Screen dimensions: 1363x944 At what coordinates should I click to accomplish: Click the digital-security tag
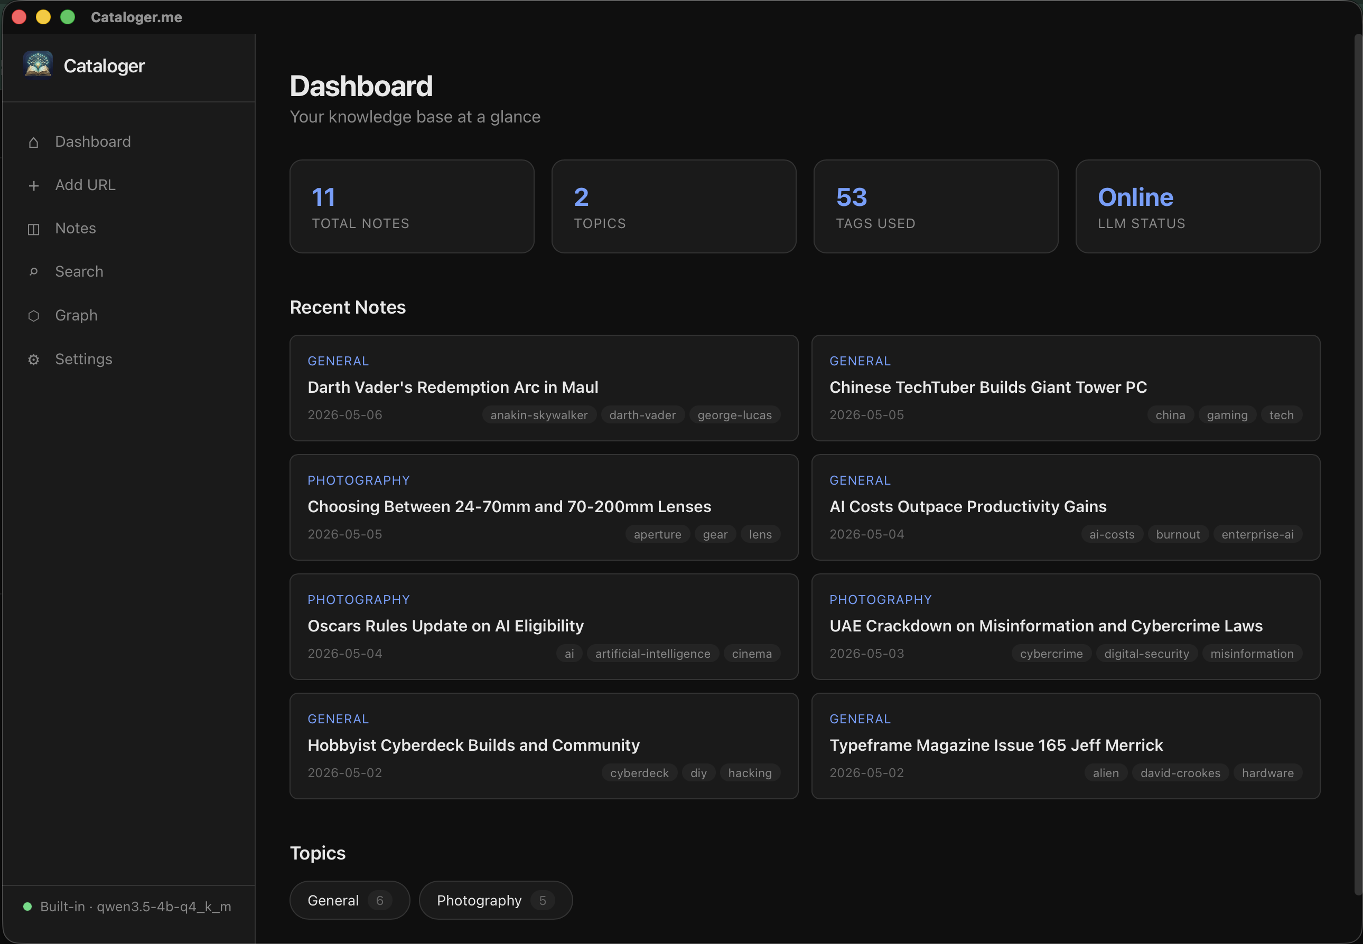[1146, 654]
